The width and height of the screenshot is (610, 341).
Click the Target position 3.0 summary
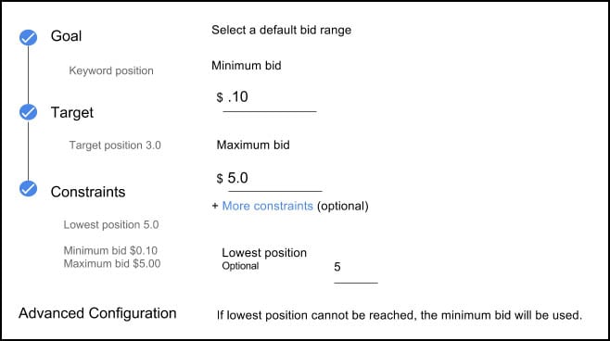pos(115,145)
